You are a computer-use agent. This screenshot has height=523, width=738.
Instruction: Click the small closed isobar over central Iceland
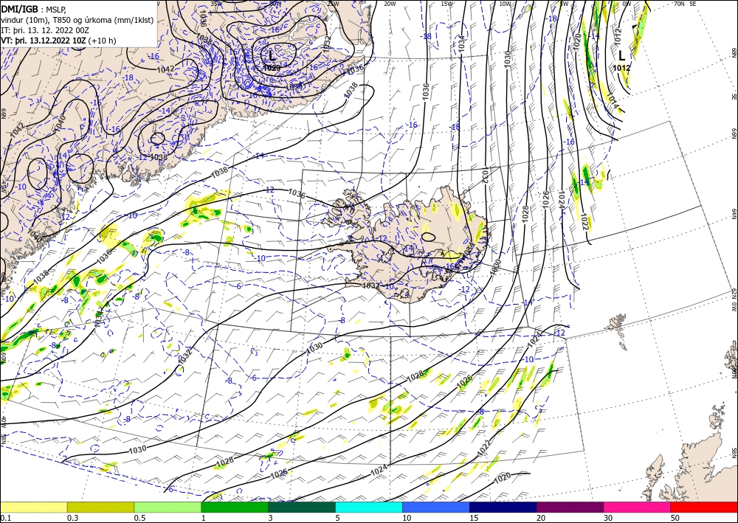pyautogui.click(x=428, y=238)
